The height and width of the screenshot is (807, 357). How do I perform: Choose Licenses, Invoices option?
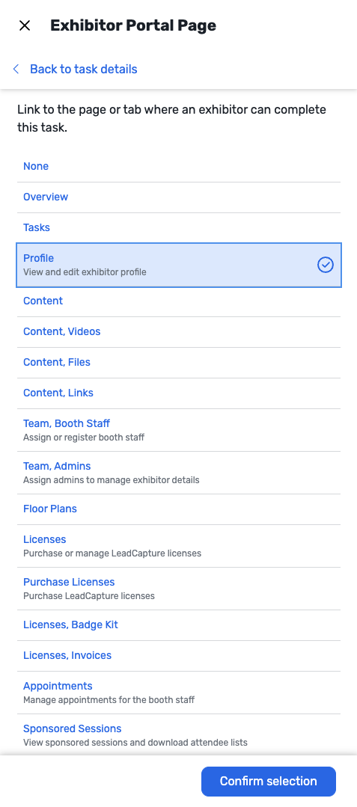point(179,656)
